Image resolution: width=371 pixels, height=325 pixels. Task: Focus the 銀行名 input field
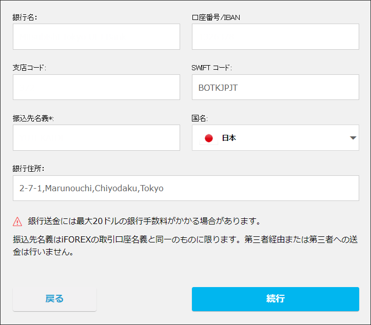[96, 36]
